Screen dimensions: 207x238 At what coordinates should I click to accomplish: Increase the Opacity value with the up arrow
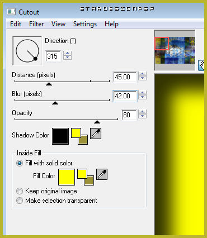tap(143, 112)
